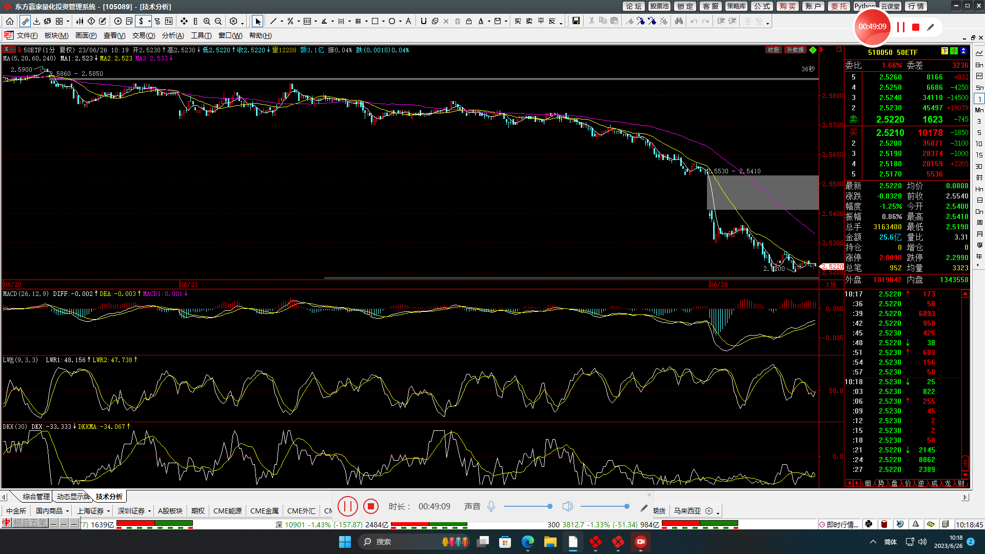Screen dimensions: 985x554
Task: Click the binoculars search icon
Action: 679,21
